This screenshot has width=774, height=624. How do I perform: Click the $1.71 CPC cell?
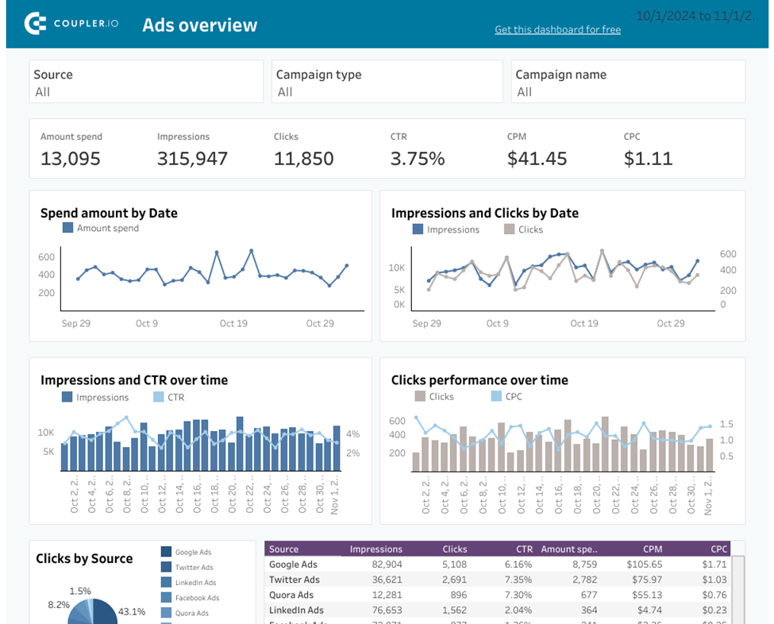point(714,564)
